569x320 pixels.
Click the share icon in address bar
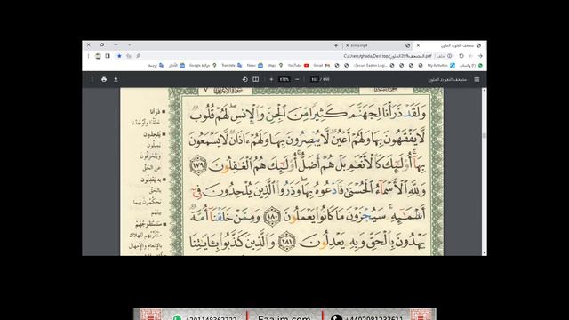pos(129,56)
